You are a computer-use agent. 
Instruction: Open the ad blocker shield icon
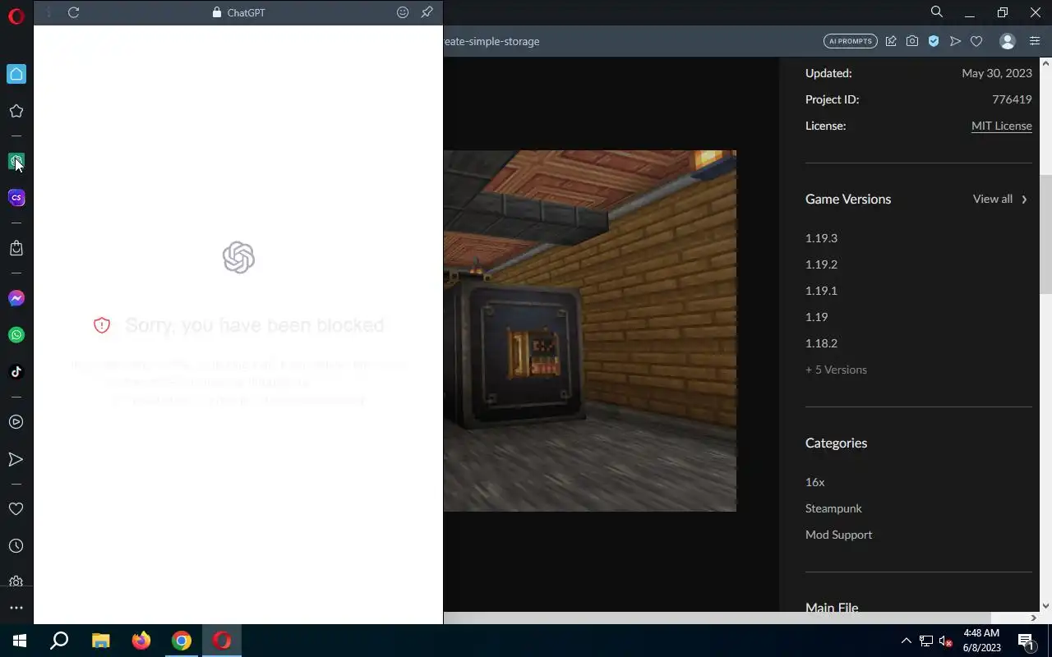point(934,41)
